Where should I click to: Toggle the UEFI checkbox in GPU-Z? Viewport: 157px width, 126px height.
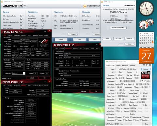pos(145,81)
